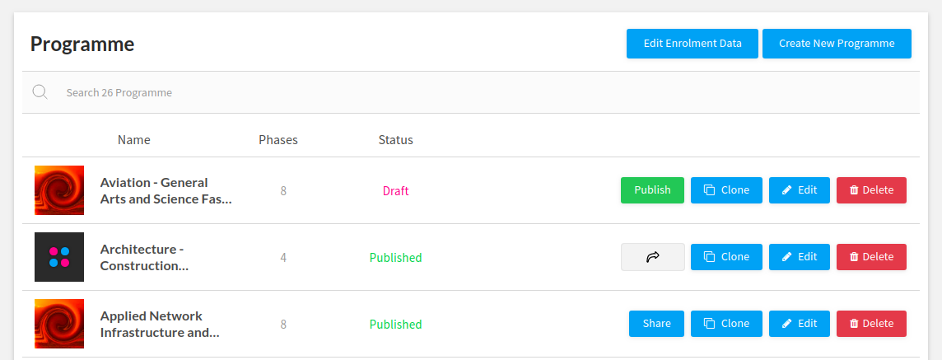
Task: Clone the Aviation programme
Action: (726, 190)
